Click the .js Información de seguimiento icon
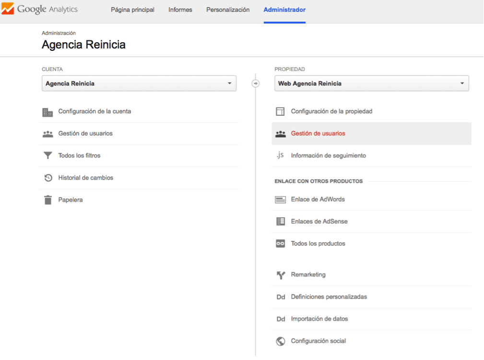This screenshot has height=360, width=484. click(x=280, y=156)
